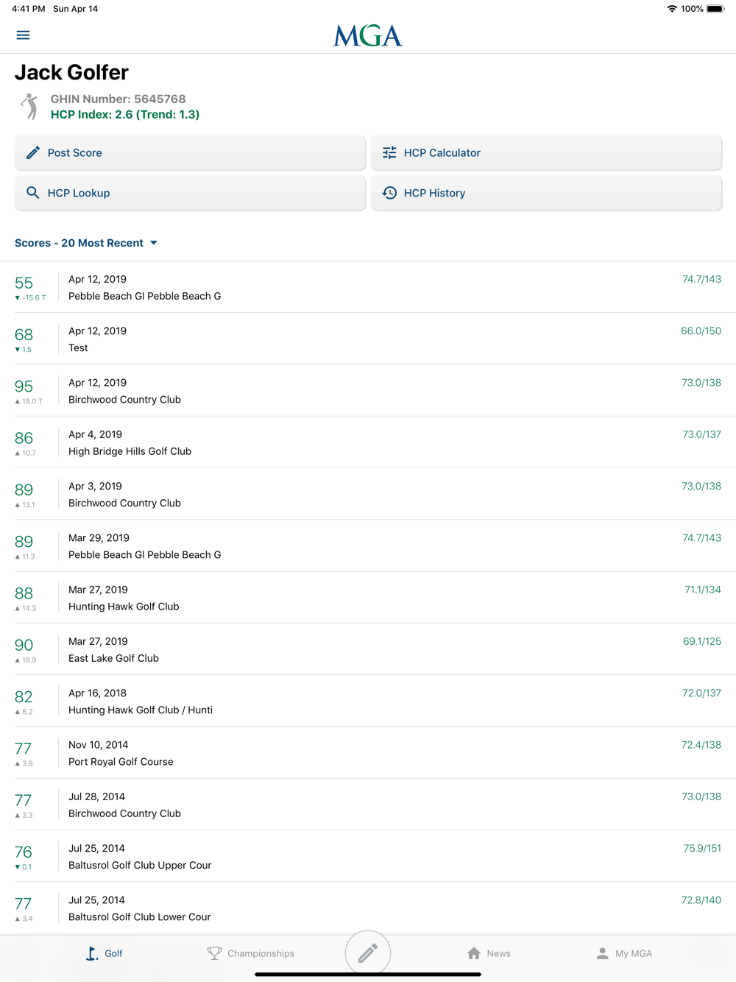Image resolution: width=736 pixels, height=982 pixels.
Task: Open the Port Royal Golf Course score
Action: tap(368, 753)
